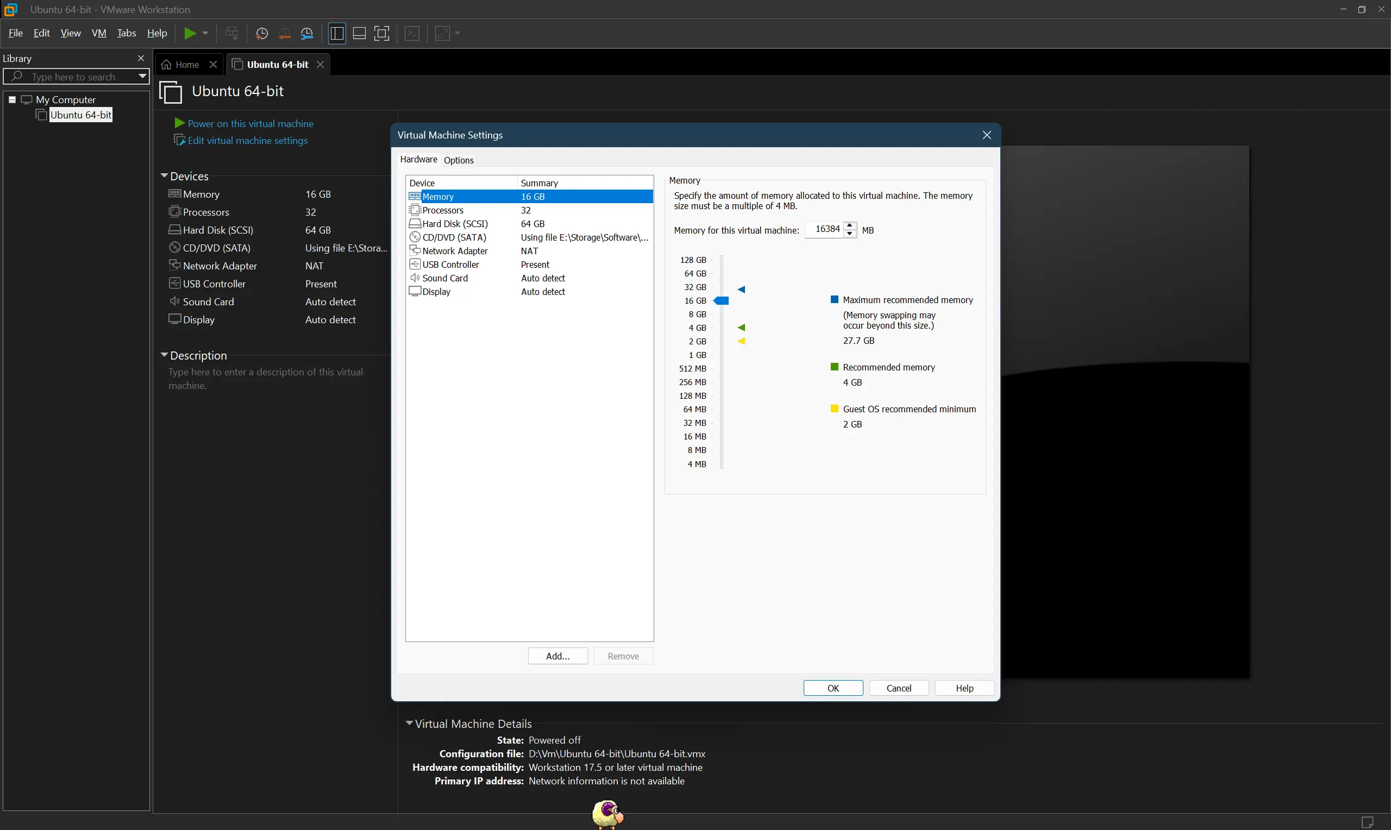The height and width of the screenshot is (830, 1391).
Task: Select Processors in the device list
Action: pos(442,210)
